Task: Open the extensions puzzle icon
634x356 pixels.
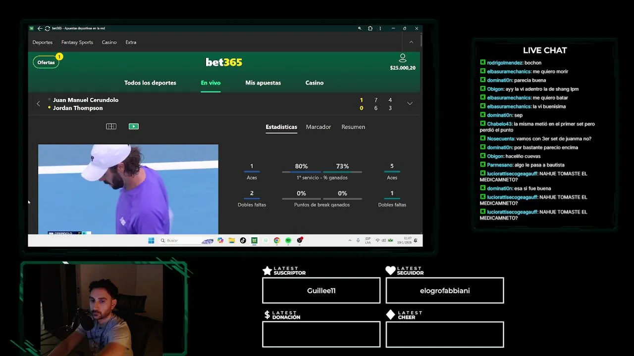Action: [x=370, y=28]
